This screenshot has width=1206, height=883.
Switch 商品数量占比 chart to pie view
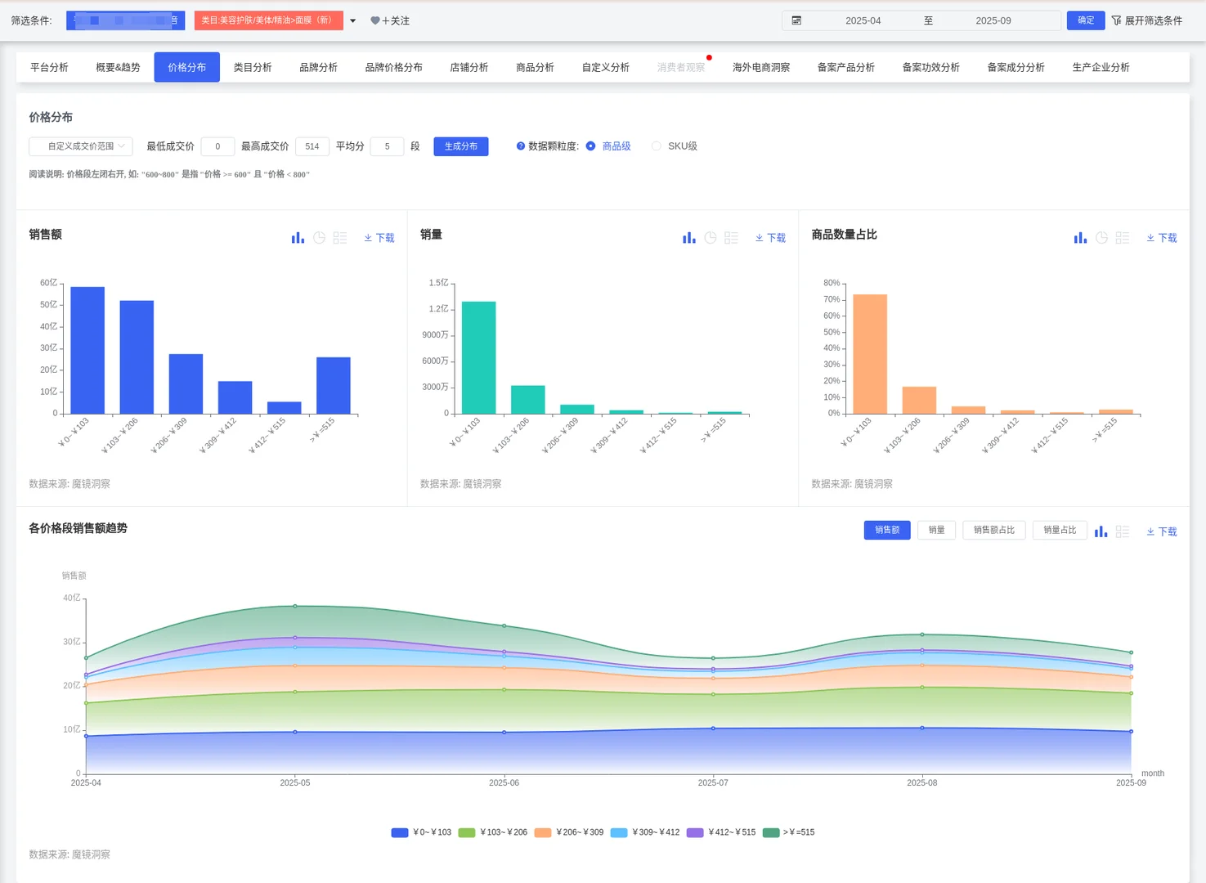(1101, 238)
